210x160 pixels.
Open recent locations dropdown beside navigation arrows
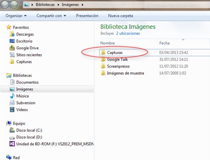pyautogui.click(x=20, y=5)
